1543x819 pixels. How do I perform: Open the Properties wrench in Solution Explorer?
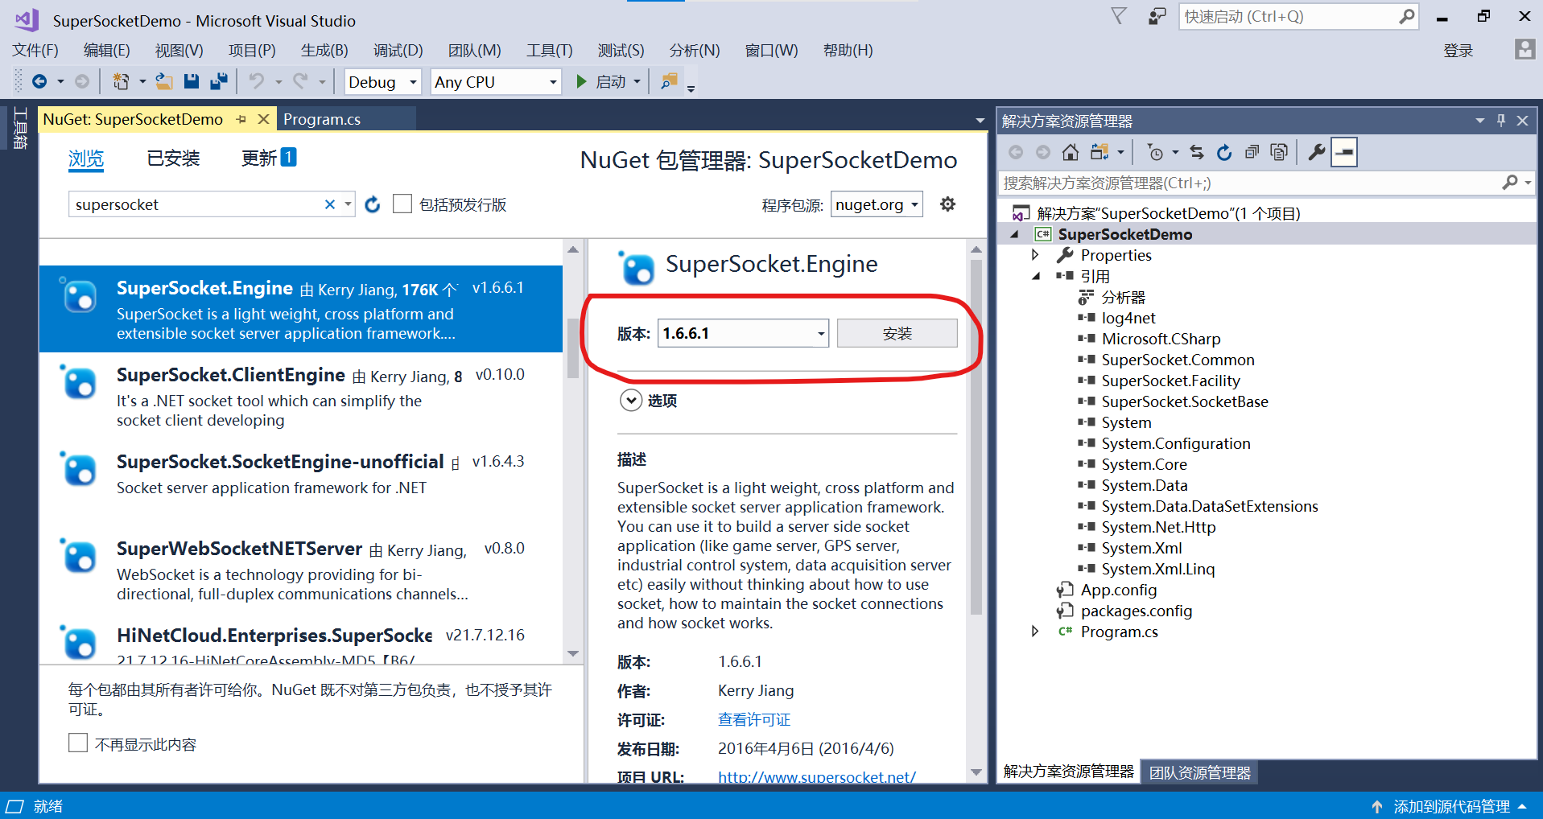click(1315, 151)
